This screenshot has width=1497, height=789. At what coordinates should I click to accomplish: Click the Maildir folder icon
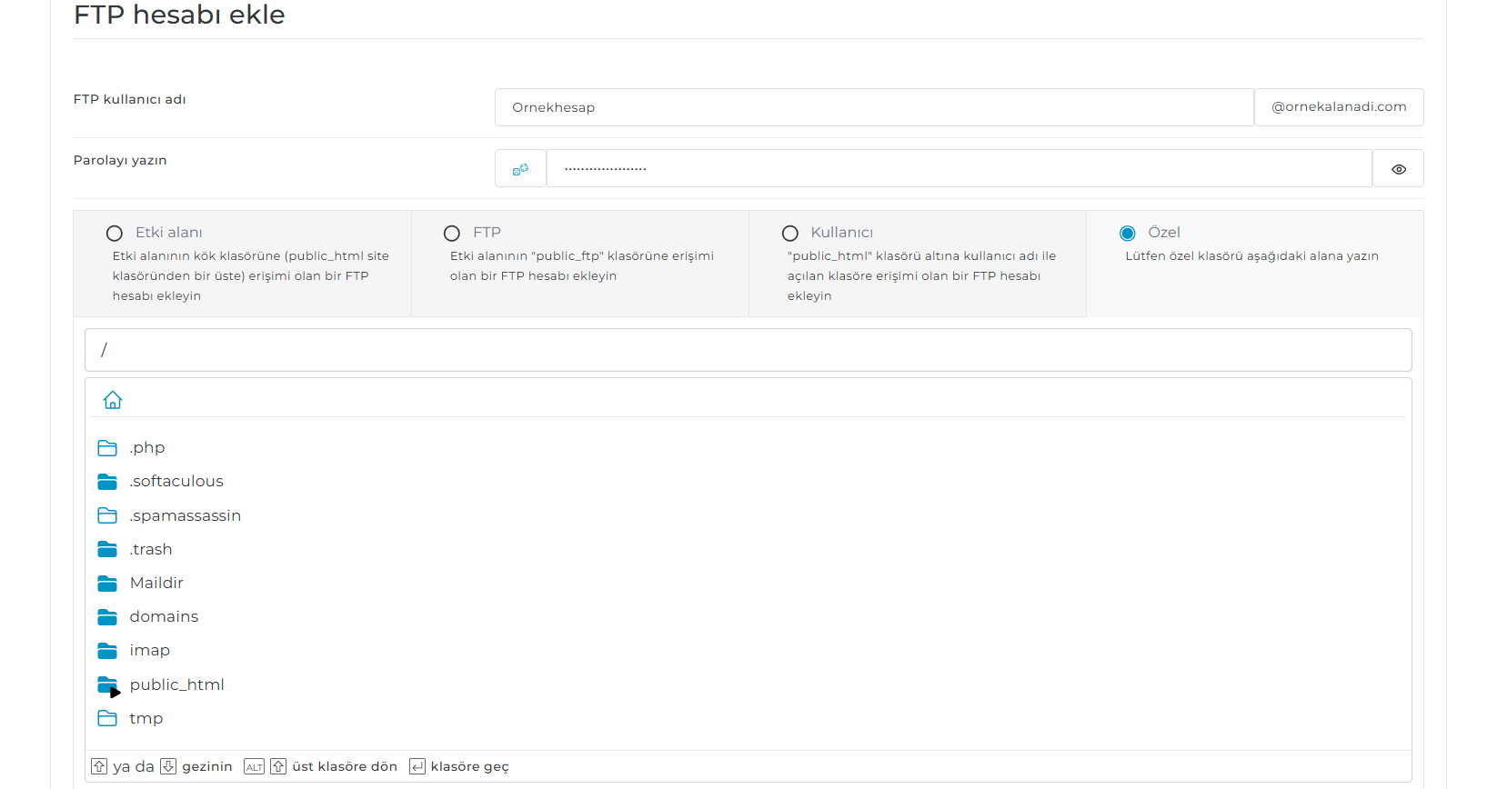tap(107, 584)
